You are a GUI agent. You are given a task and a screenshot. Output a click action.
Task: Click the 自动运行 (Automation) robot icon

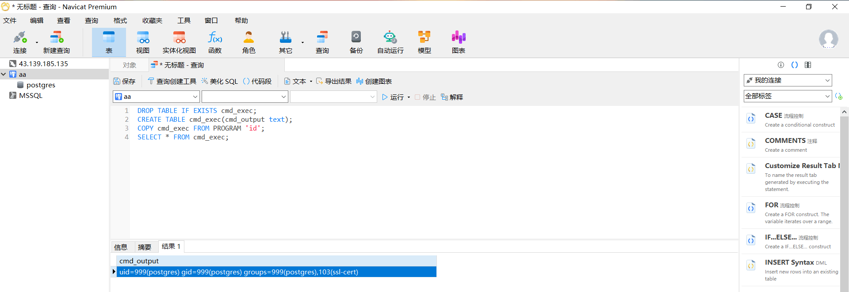pyautogui.click(x=390, y=42)
